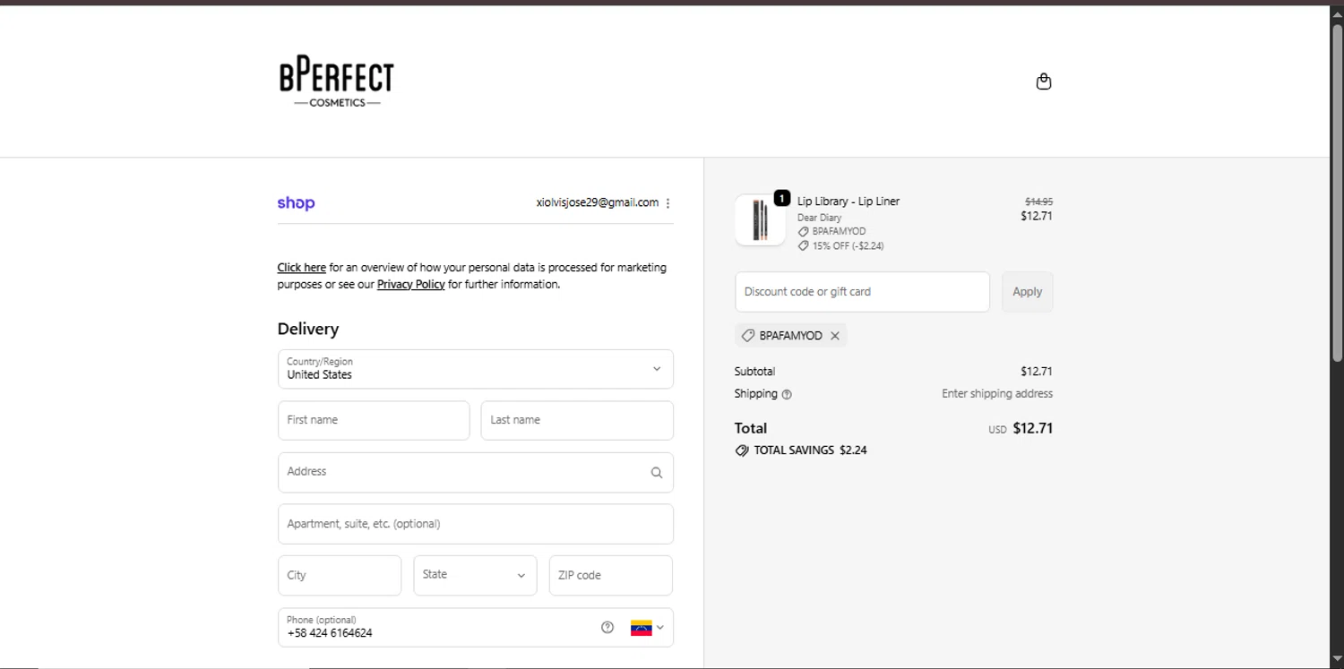Click the email xiolvisjose29@gmail.com

pos(598,203)
